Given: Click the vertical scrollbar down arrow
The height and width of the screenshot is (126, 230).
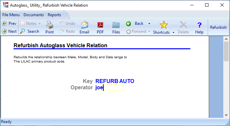Looking at the screenshot, I should (226, 115).
